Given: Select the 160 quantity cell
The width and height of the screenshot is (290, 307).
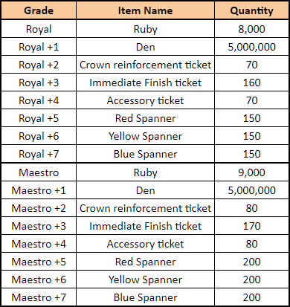Looking at the screenshot, I should [251, 83].
